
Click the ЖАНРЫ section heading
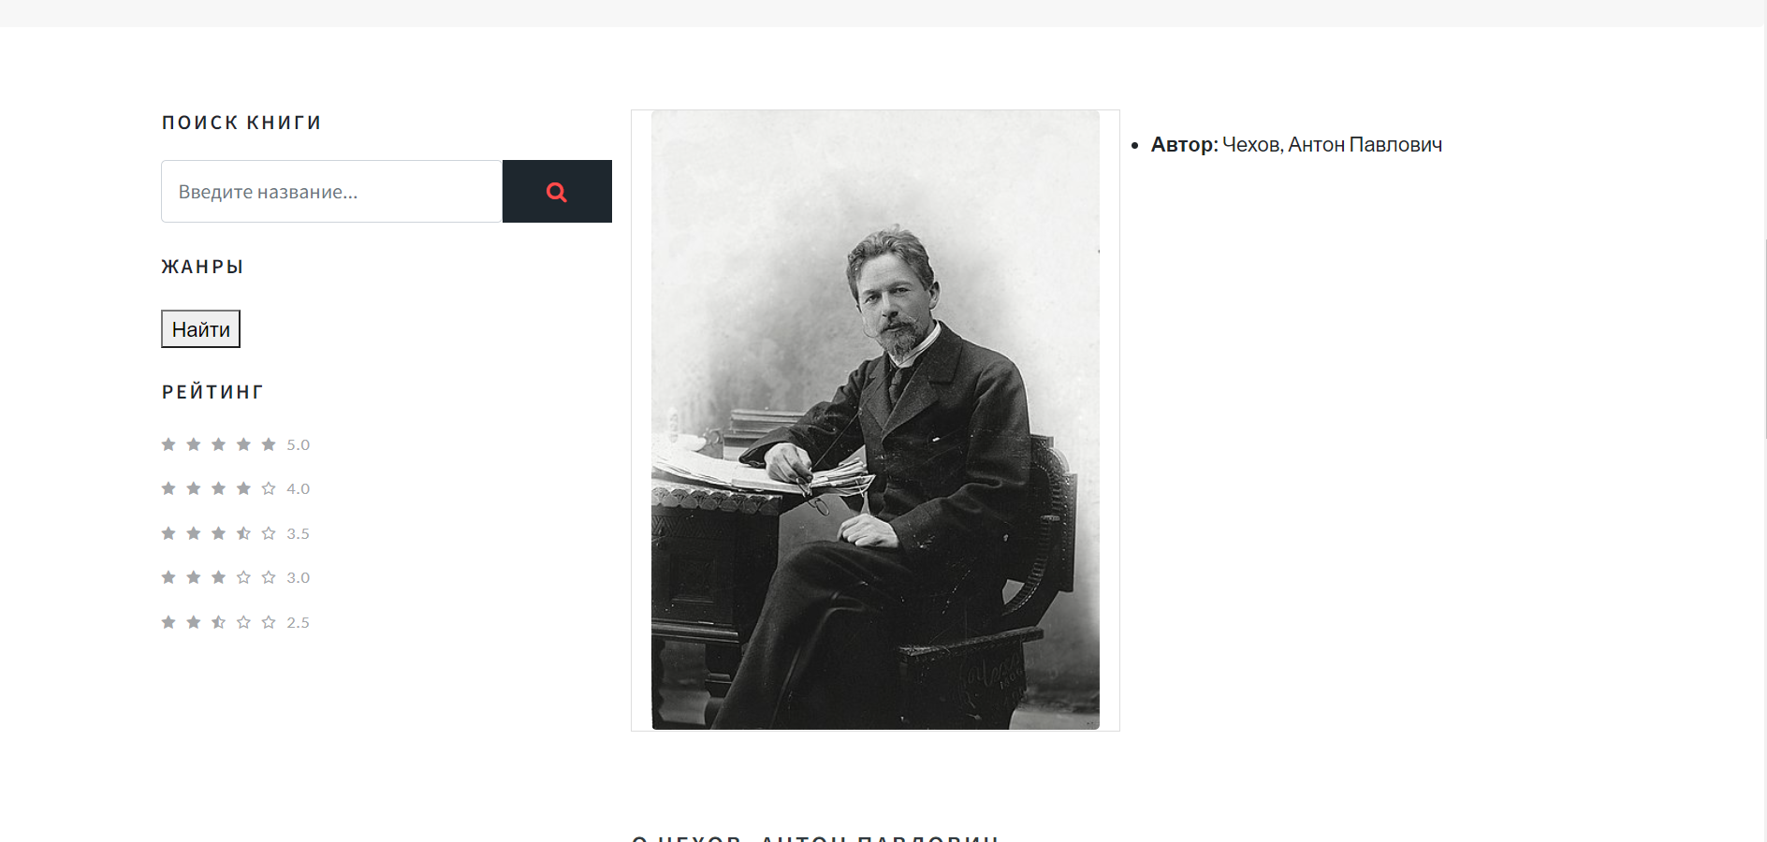pyautogui.click(x=202, y=267)
